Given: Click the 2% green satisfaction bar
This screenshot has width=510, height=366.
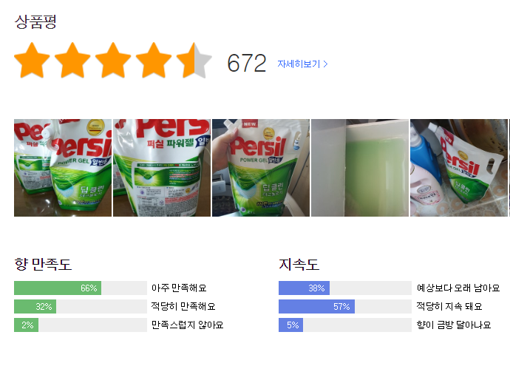Looking at the screenshot, I should click(26, 325).
